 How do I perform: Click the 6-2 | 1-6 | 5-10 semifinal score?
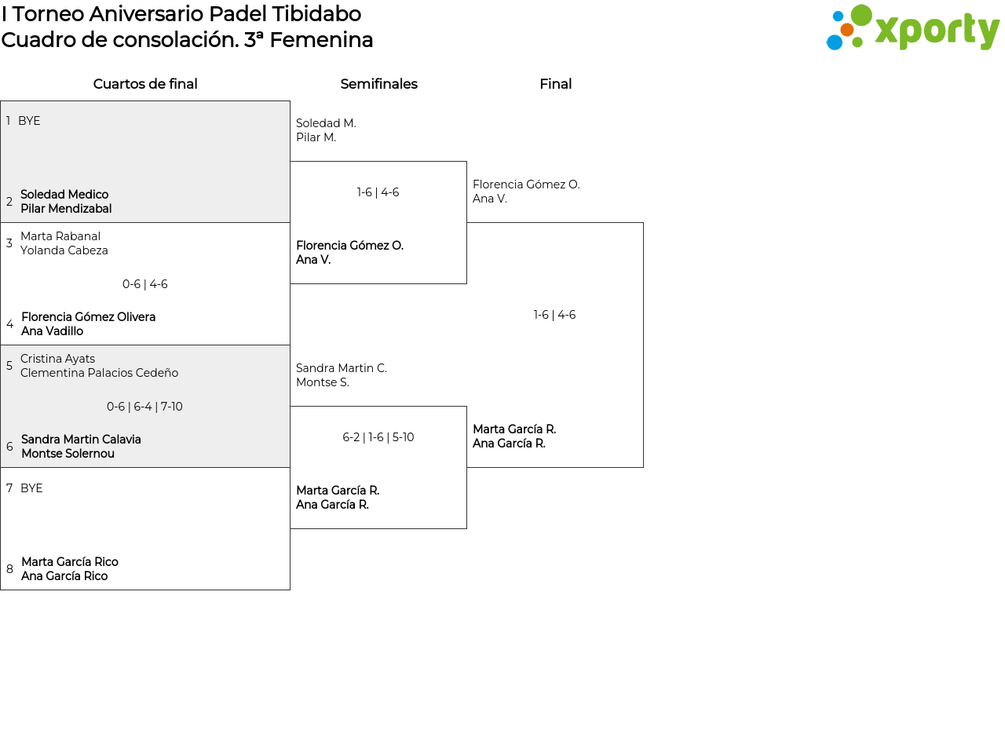pos(378,437)
